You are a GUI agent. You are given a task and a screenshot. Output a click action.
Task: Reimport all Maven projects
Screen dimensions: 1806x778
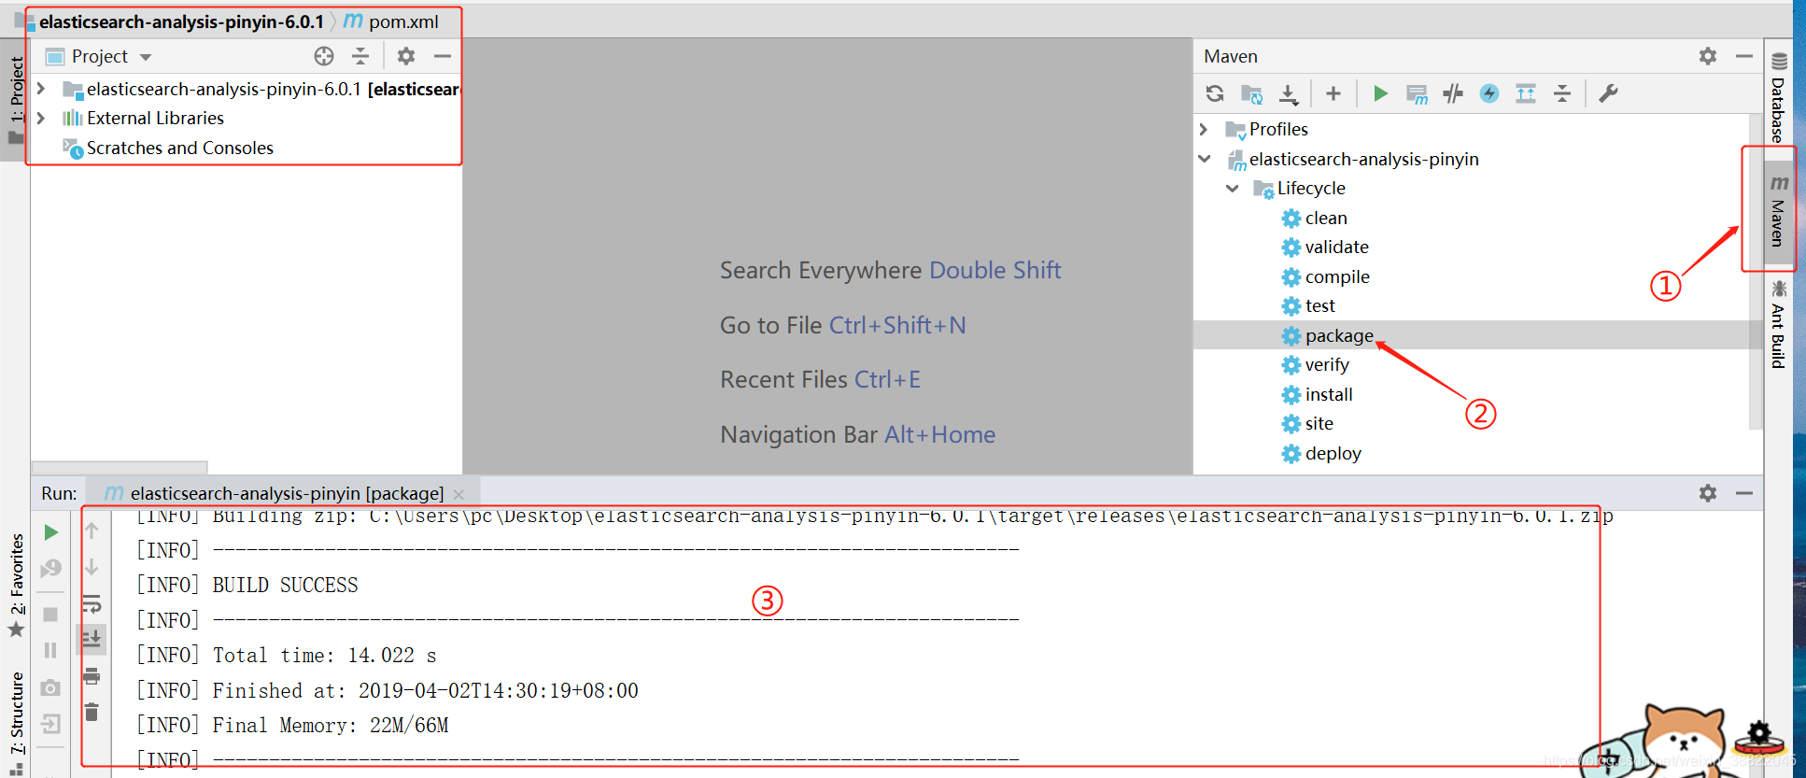[1214, 93]
